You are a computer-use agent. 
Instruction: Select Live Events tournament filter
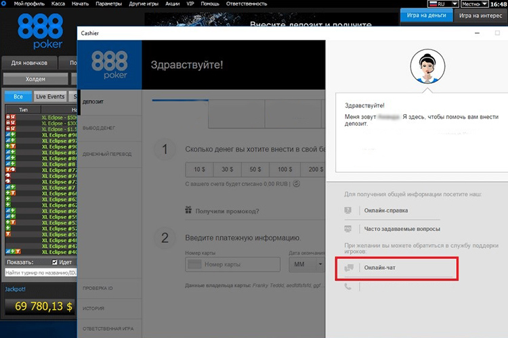point(50,97)
